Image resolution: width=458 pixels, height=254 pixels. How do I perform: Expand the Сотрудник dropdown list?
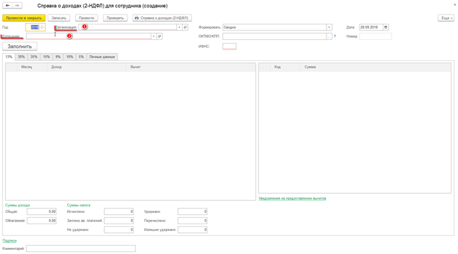tap(153, 36)
